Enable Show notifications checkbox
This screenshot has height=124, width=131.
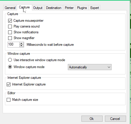10,32
